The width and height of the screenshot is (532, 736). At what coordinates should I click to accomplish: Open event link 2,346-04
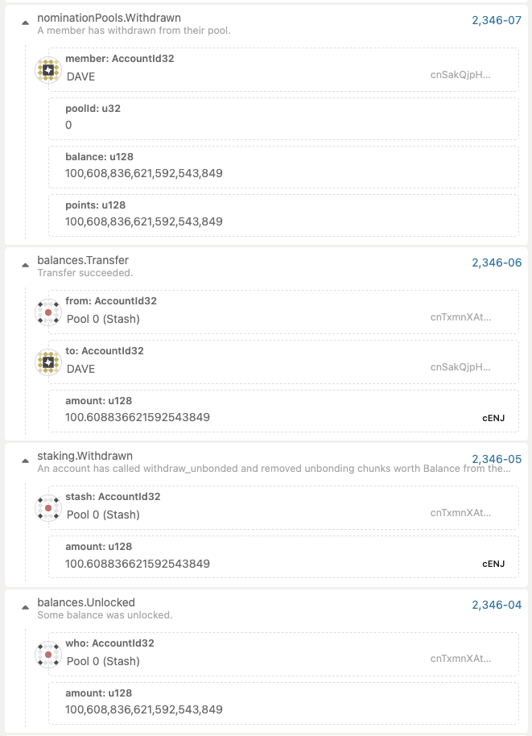[x=497, y=605]
